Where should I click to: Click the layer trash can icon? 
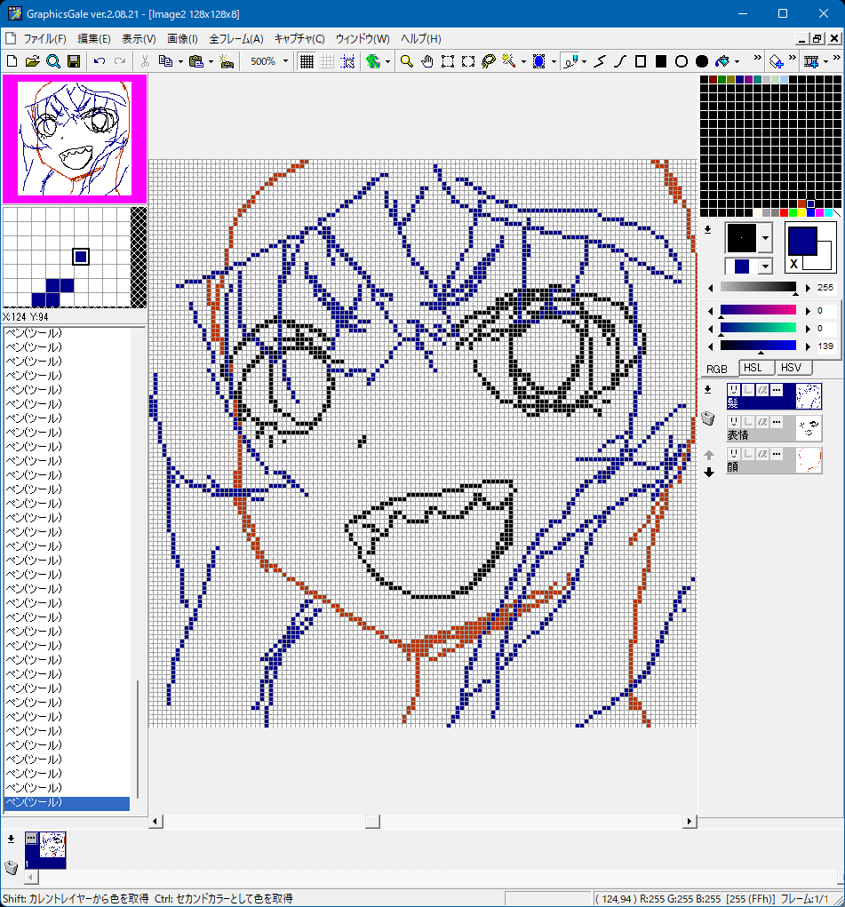tap(708, 418)
